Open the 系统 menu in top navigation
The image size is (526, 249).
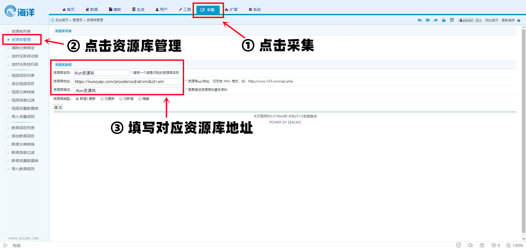[x=255, y=10]
